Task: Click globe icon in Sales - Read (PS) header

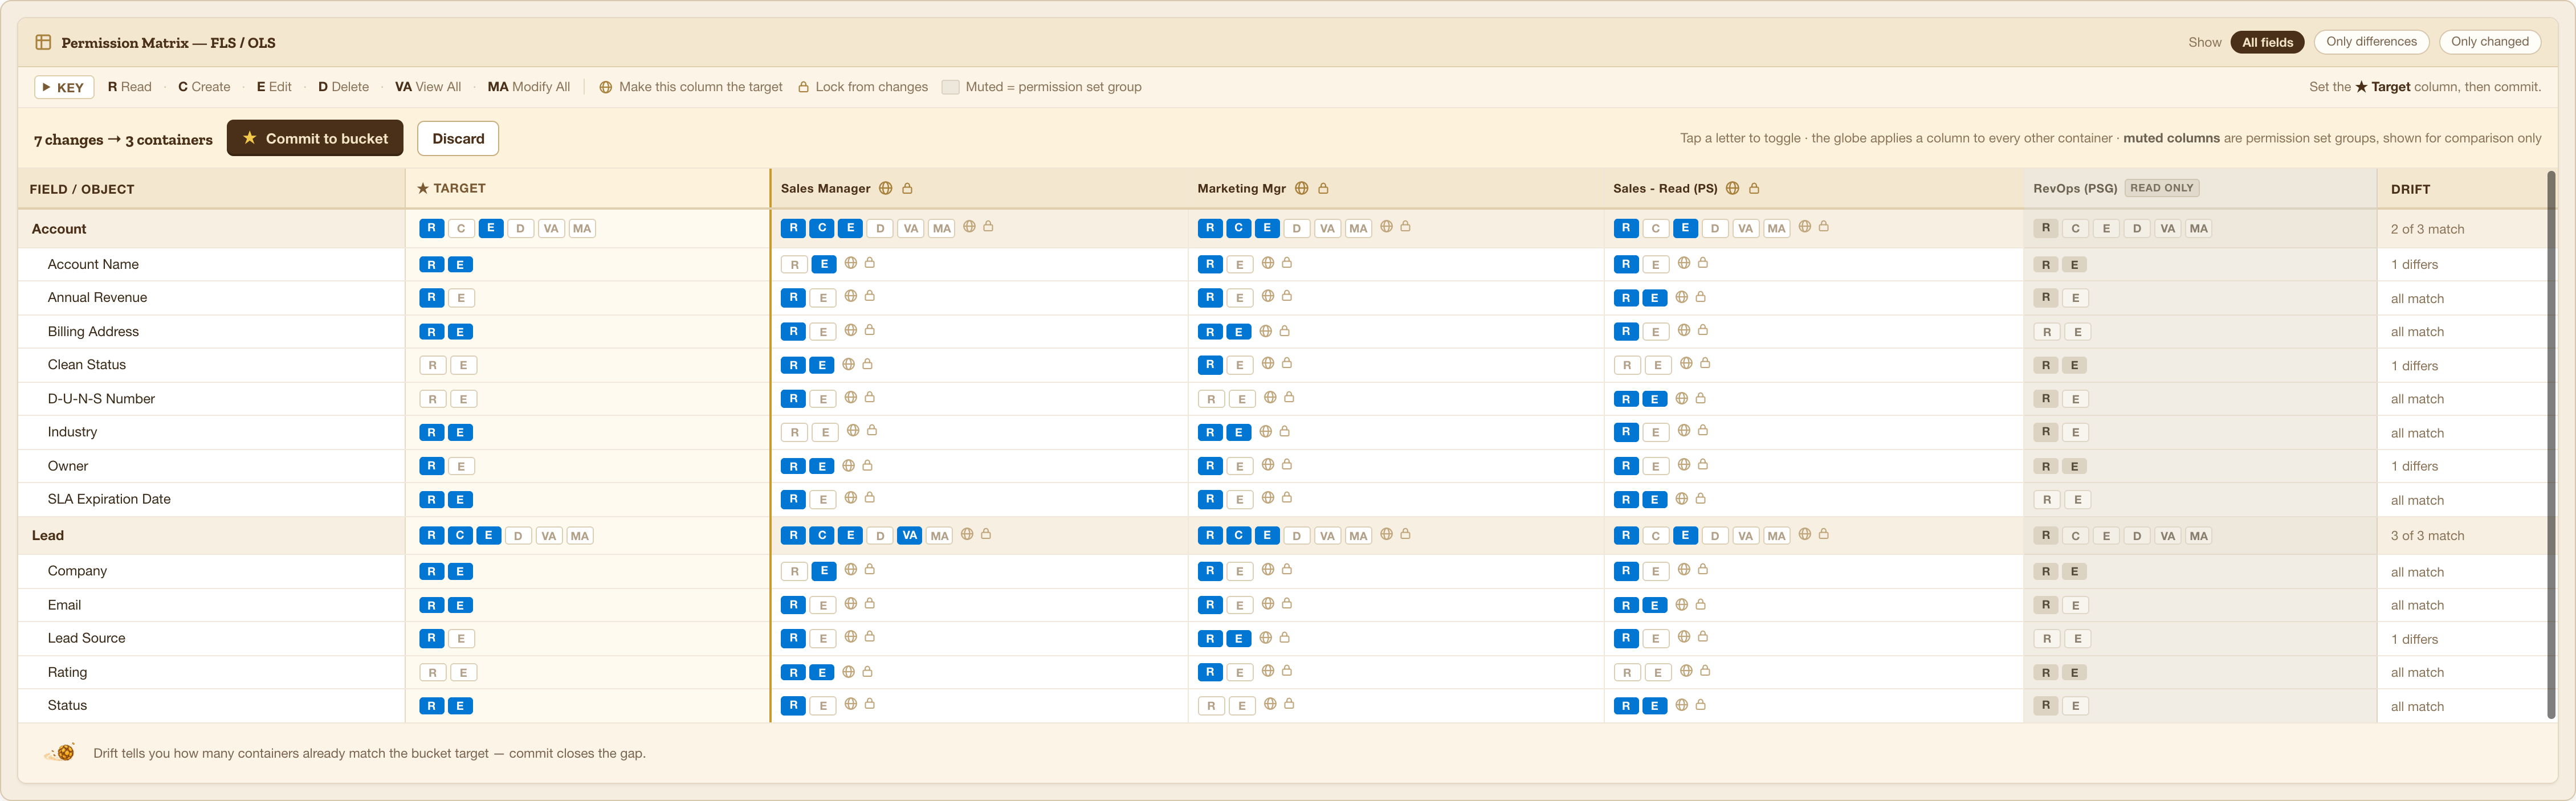Action: coord(1732,188)
